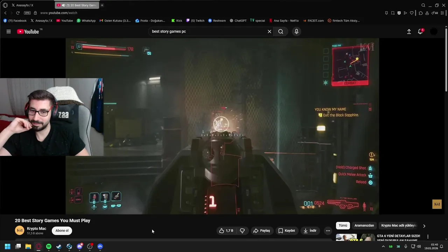Viewport: 448px width, 252px height.
Task: Open Steam from the taskbar
Action: (59, 246)
